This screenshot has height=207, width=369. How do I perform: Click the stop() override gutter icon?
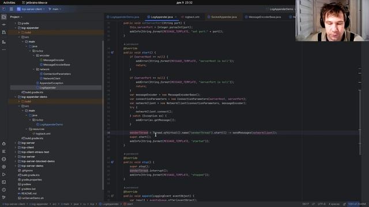(x=112, y=162)
